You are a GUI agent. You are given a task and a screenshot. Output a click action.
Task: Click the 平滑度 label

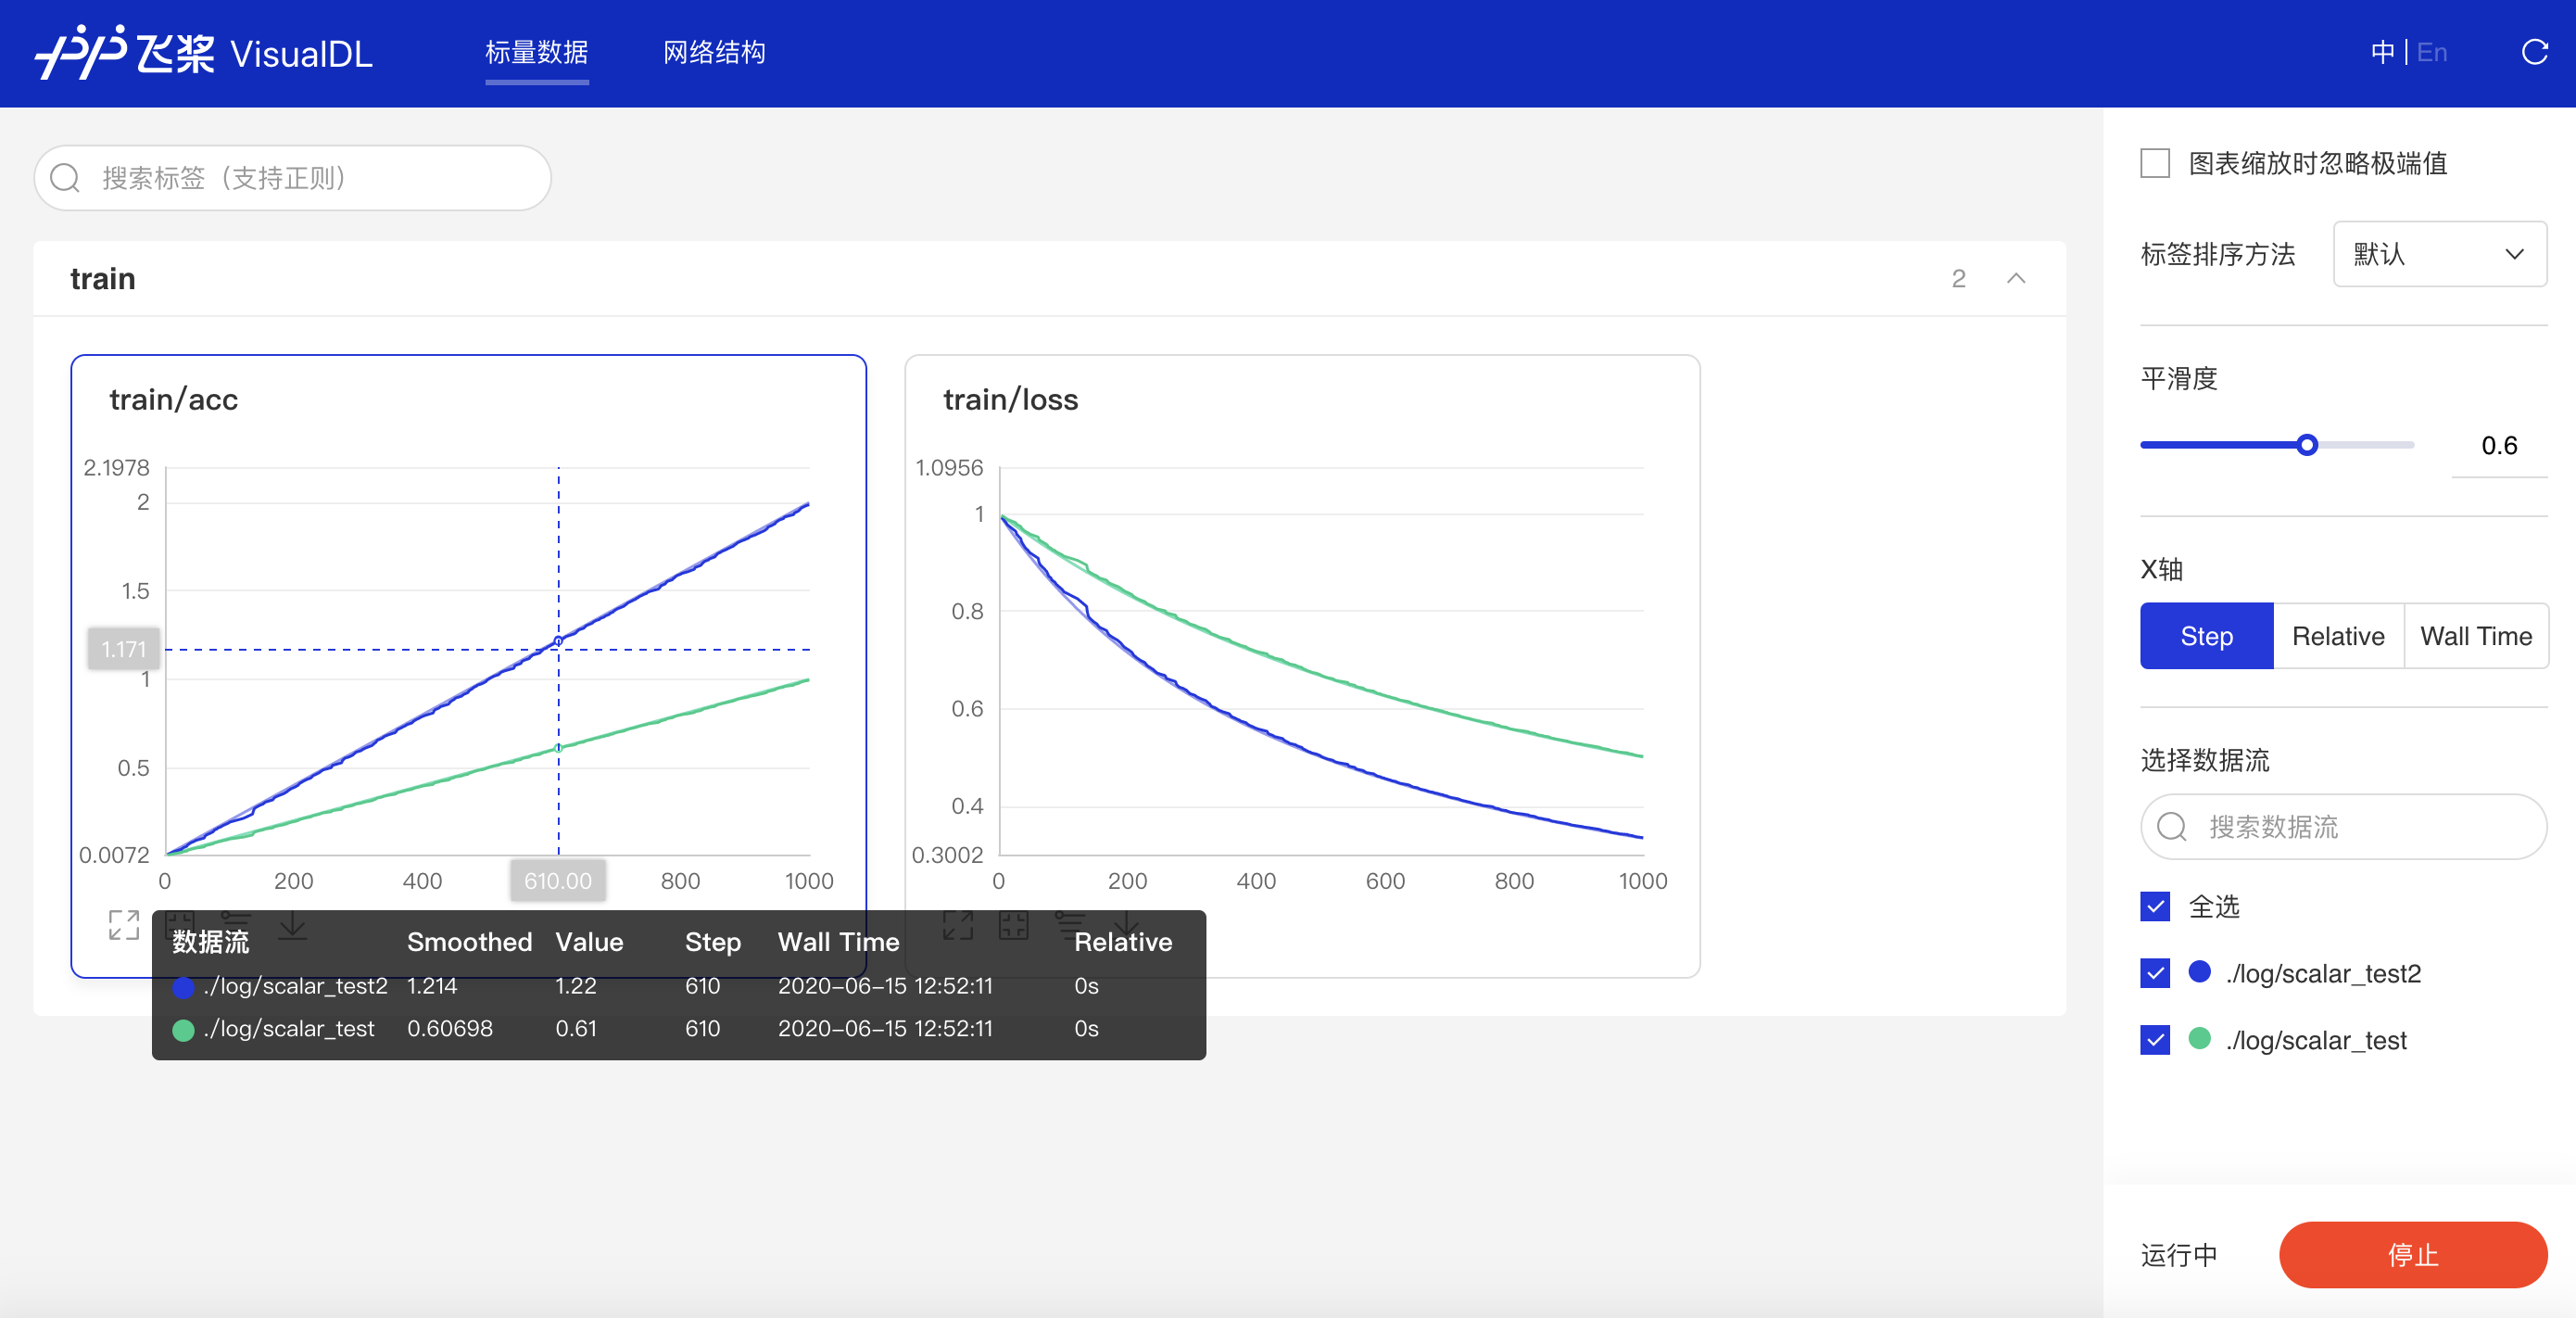[2179, 379]
